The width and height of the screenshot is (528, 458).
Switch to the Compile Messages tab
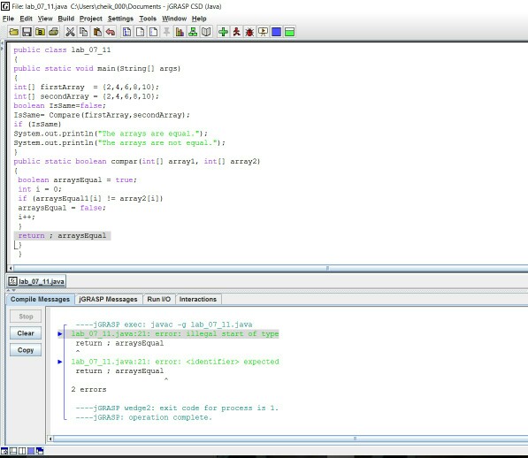click(40, 299)
